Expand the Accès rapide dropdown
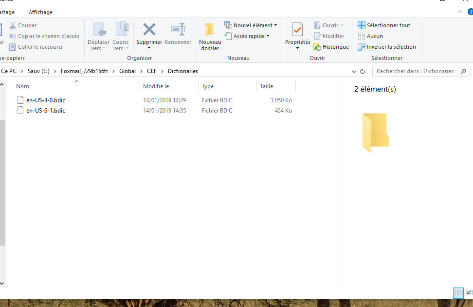Viewport: 473px width, 307px height. [247, 36]
